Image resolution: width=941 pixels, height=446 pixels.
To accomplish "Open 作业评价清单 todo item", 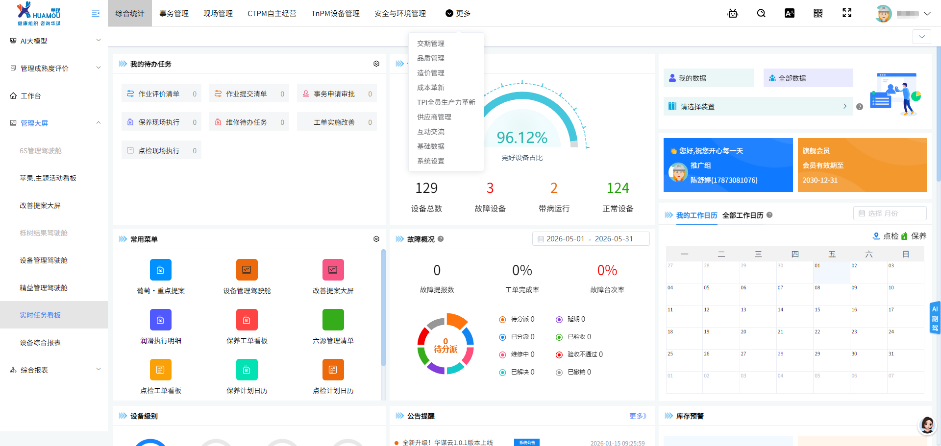I will click(x=161, y=94).
